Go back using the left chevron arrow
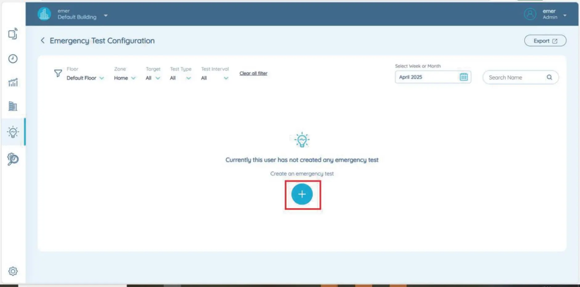 [x=43, y=41]
